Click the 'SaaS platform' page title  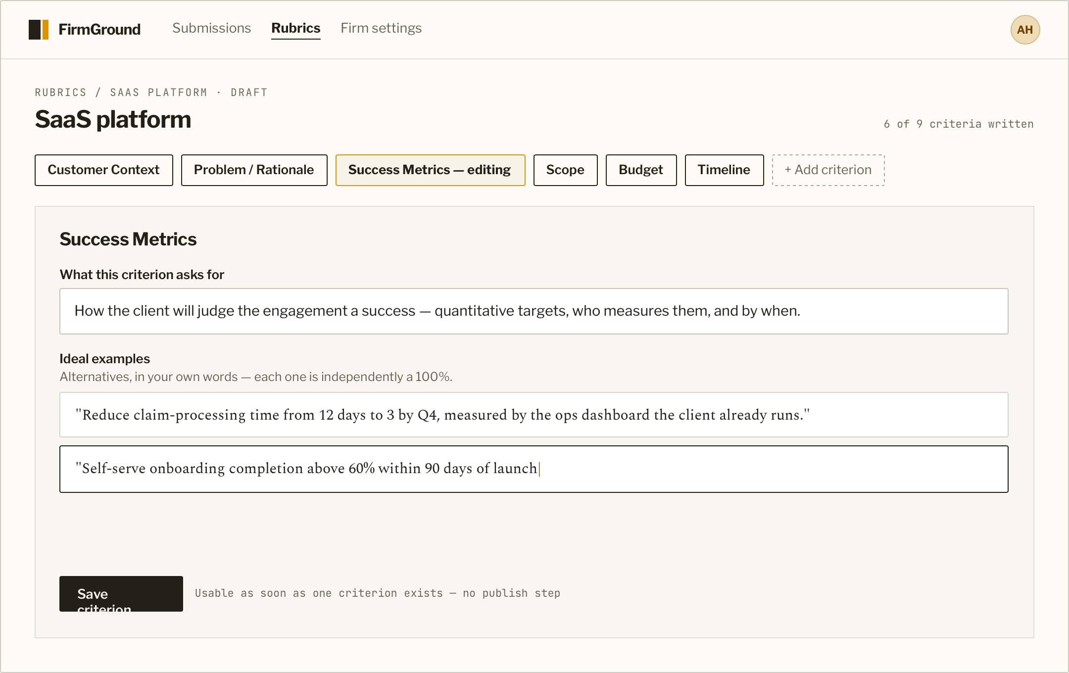coord(113,120)
